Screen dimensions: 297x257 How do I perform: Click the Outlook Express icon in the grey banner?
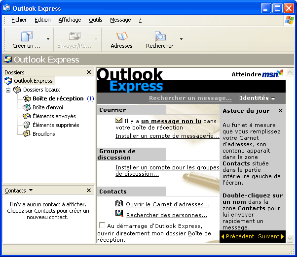click(x=8, y=60)
